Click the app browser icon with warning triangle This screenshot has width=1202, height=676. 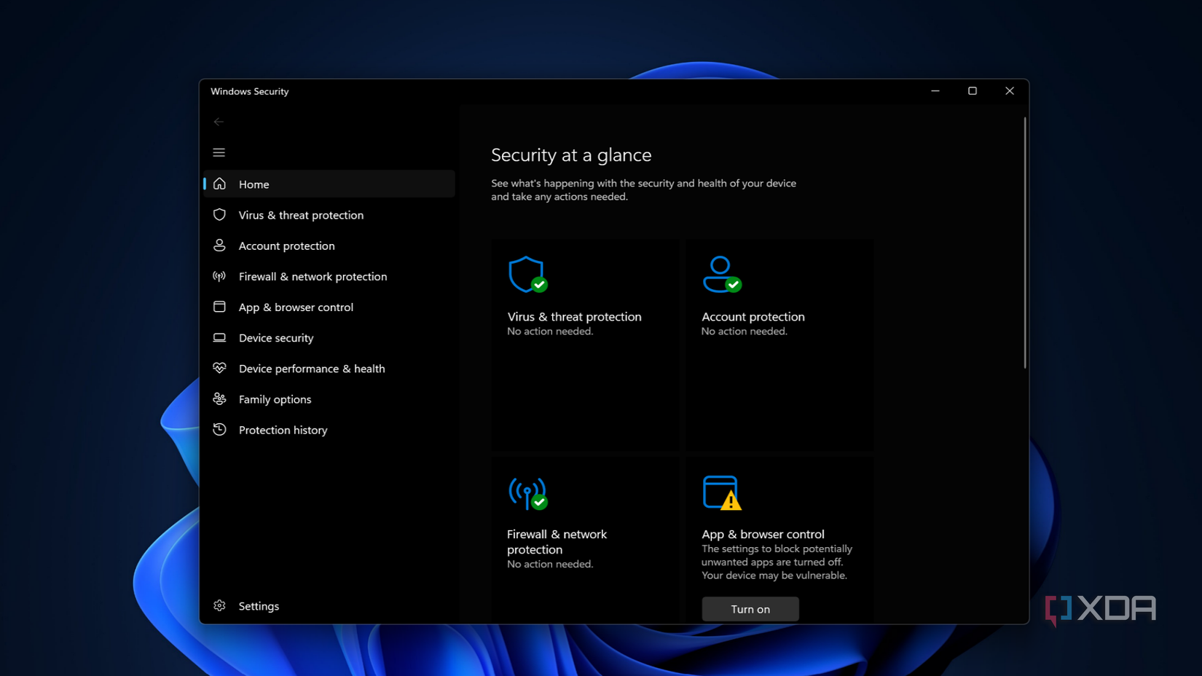coord(722,493)
